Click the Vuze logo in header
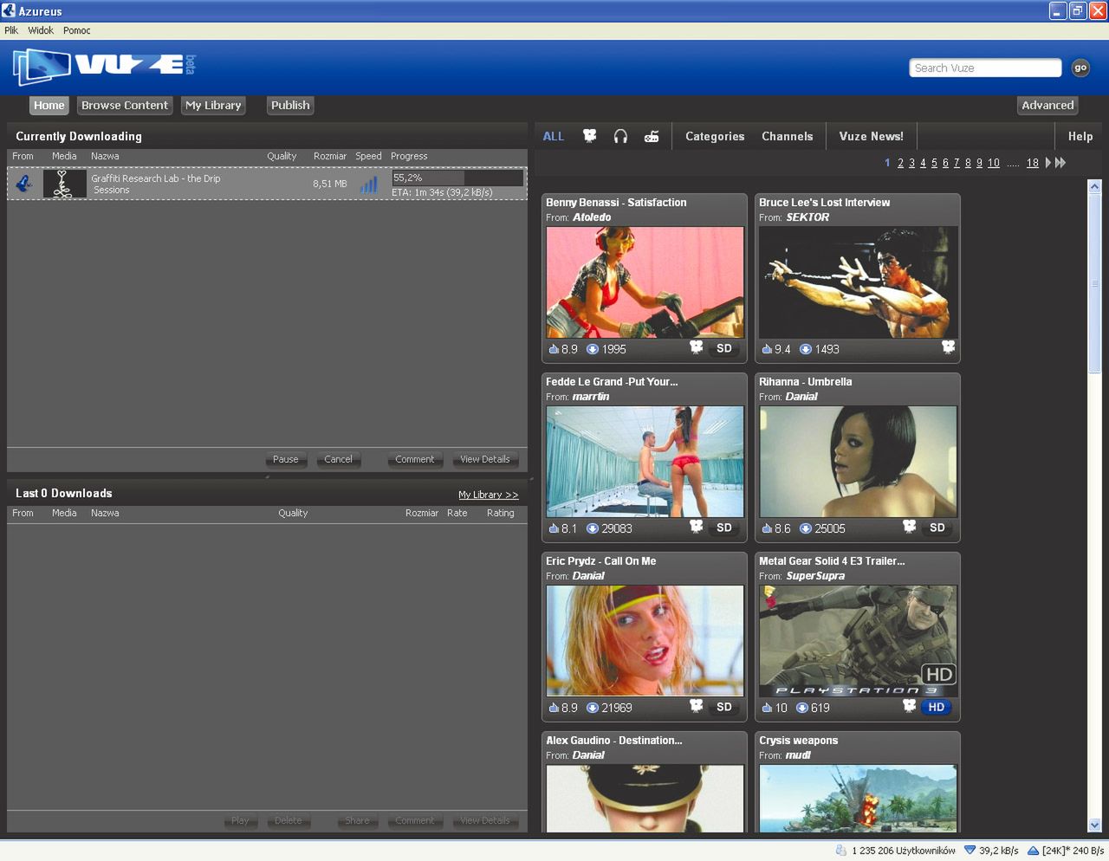The width and height of the screenshot is (1109, 861). click(x=104, y=67)
